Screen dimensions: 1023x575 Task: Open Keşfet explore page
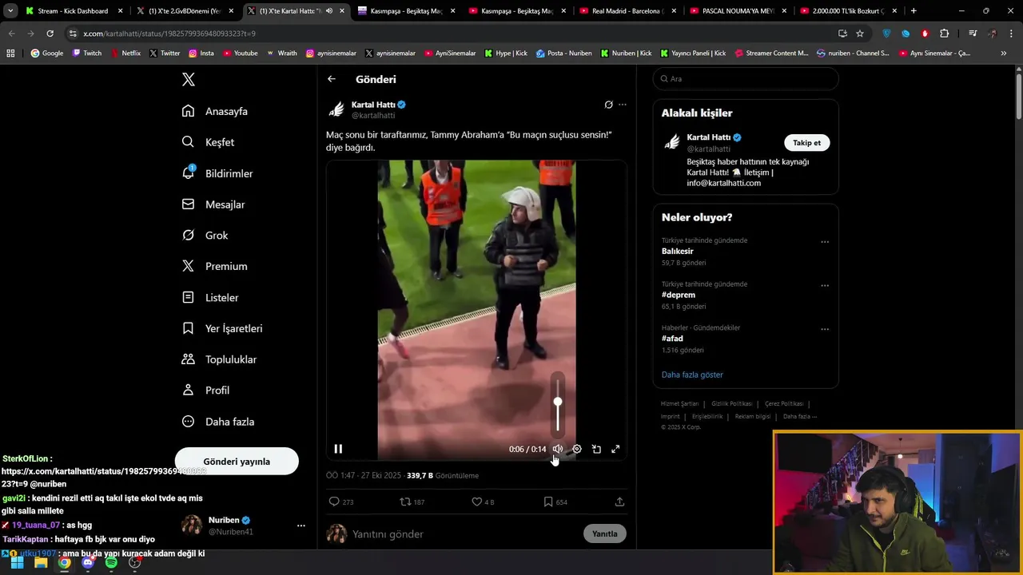[x=208, y=142]
